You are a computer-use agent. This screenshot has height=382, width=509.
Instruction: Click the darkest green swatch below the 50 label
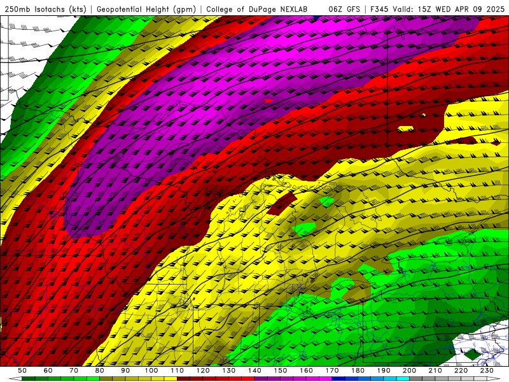(29, 379)
